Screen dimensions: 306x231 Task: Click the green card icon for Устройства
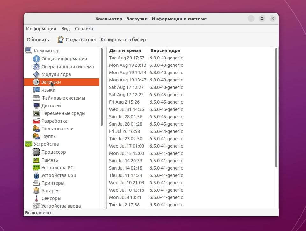(28, 144)
